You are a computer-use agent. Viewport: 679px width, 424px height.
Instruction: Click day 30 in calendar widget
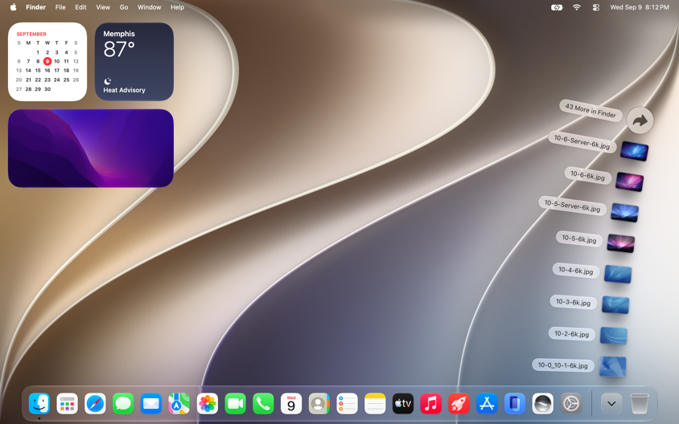(x=47, y=89)
